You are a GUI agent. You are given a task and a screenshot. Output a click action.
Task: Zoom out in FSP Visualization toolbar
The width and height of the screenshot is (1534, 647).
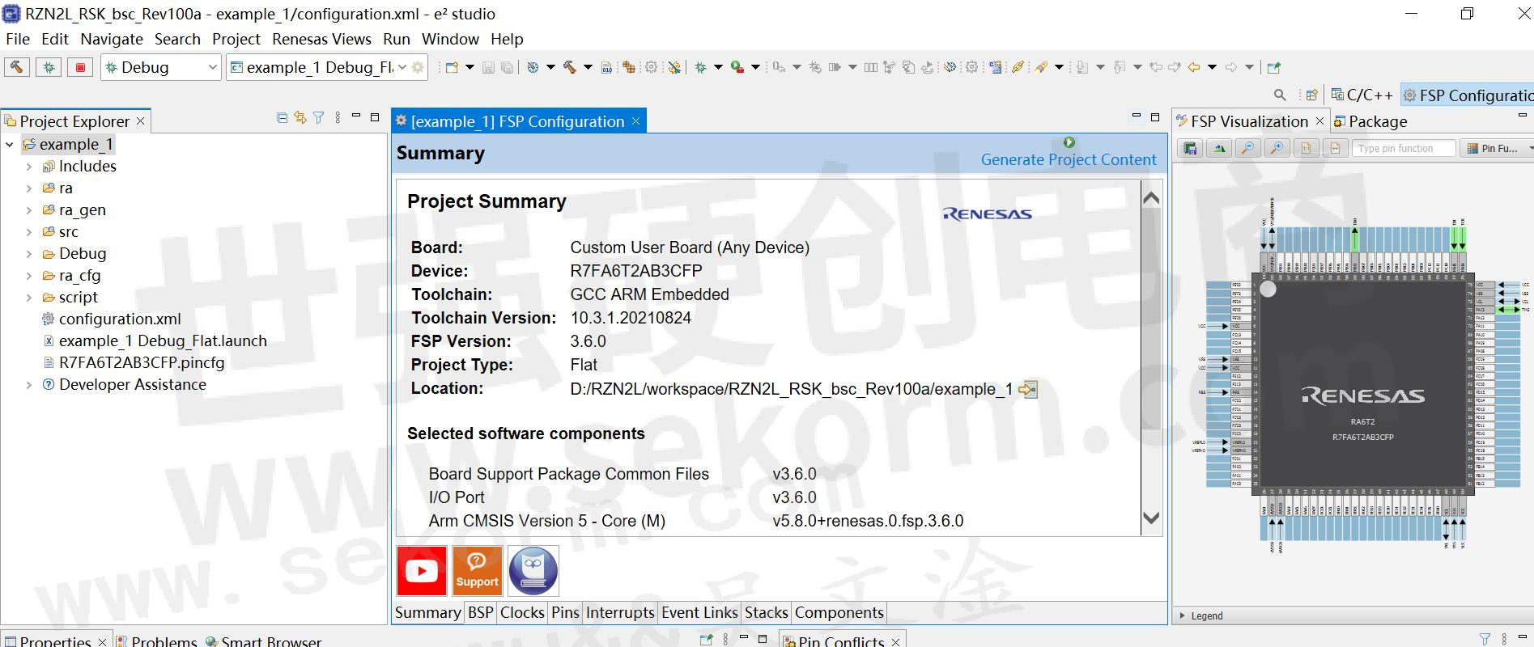point(1248,148)
